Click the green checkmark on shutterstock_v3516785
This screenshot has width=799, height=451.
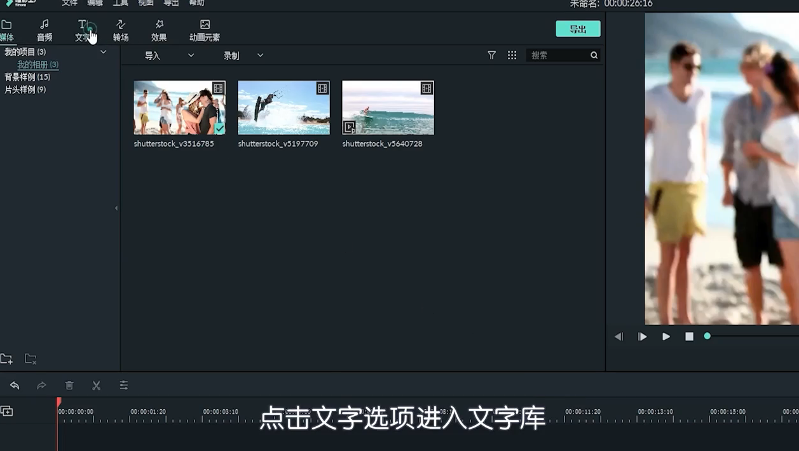coord(219,128)
